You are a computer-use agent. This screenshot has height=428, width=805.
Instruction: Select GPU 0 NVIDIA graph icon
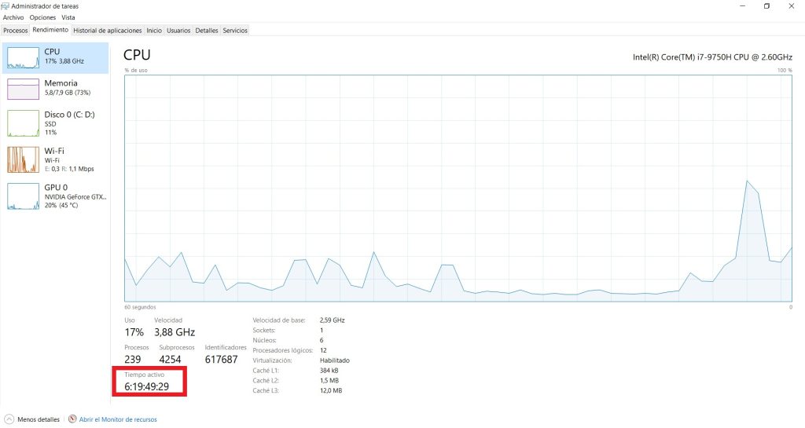23,196
